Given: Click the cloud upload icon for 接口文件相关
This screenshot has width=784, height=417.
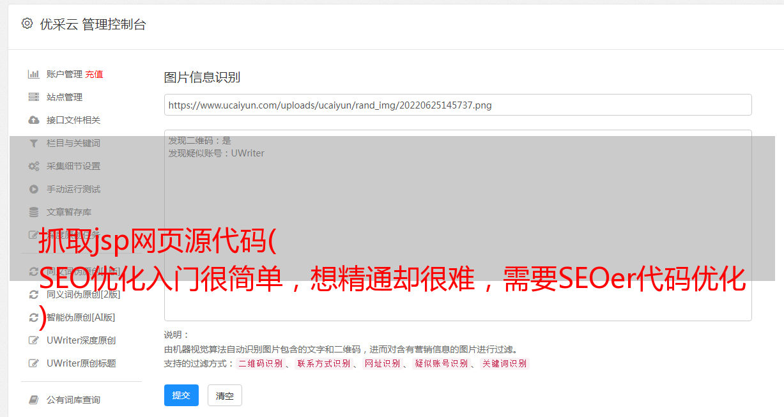Looking at the screenshot, I should 34,120.
